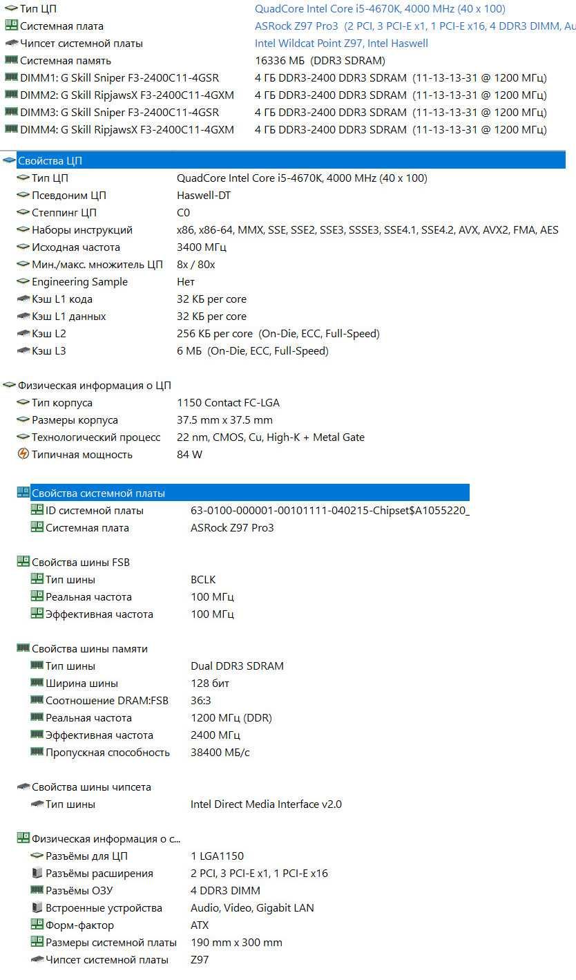576x980 pixels.
Task: Click the '6 МБ (On-Die, ECC, Full-Speed)' value
Action: pyautogui.click(x=253, y=351)
